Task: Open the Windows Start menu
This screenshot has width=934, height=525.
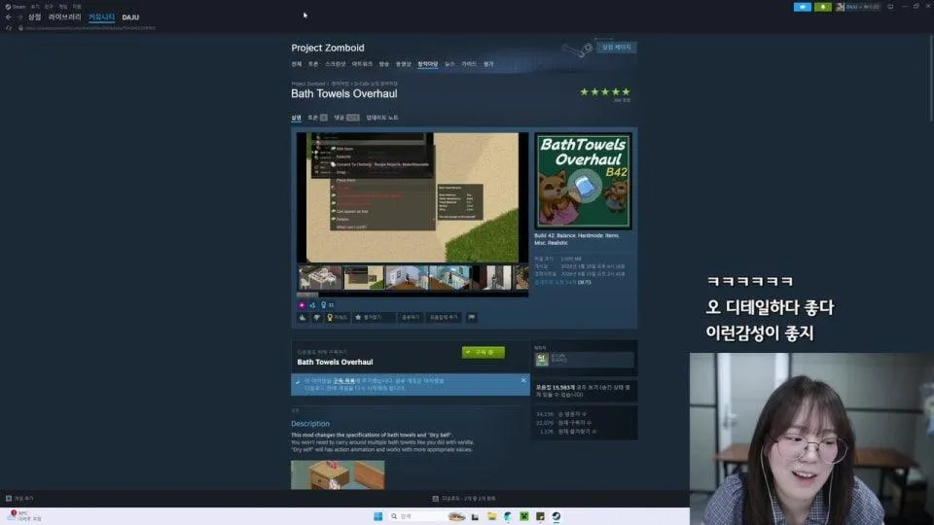Action: click(377, 516)
